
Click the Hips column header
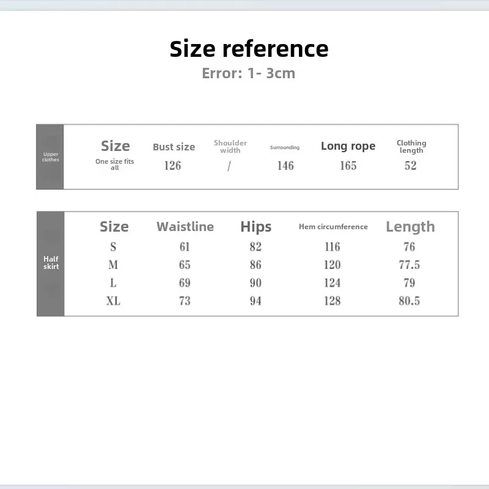coord(256,227)
